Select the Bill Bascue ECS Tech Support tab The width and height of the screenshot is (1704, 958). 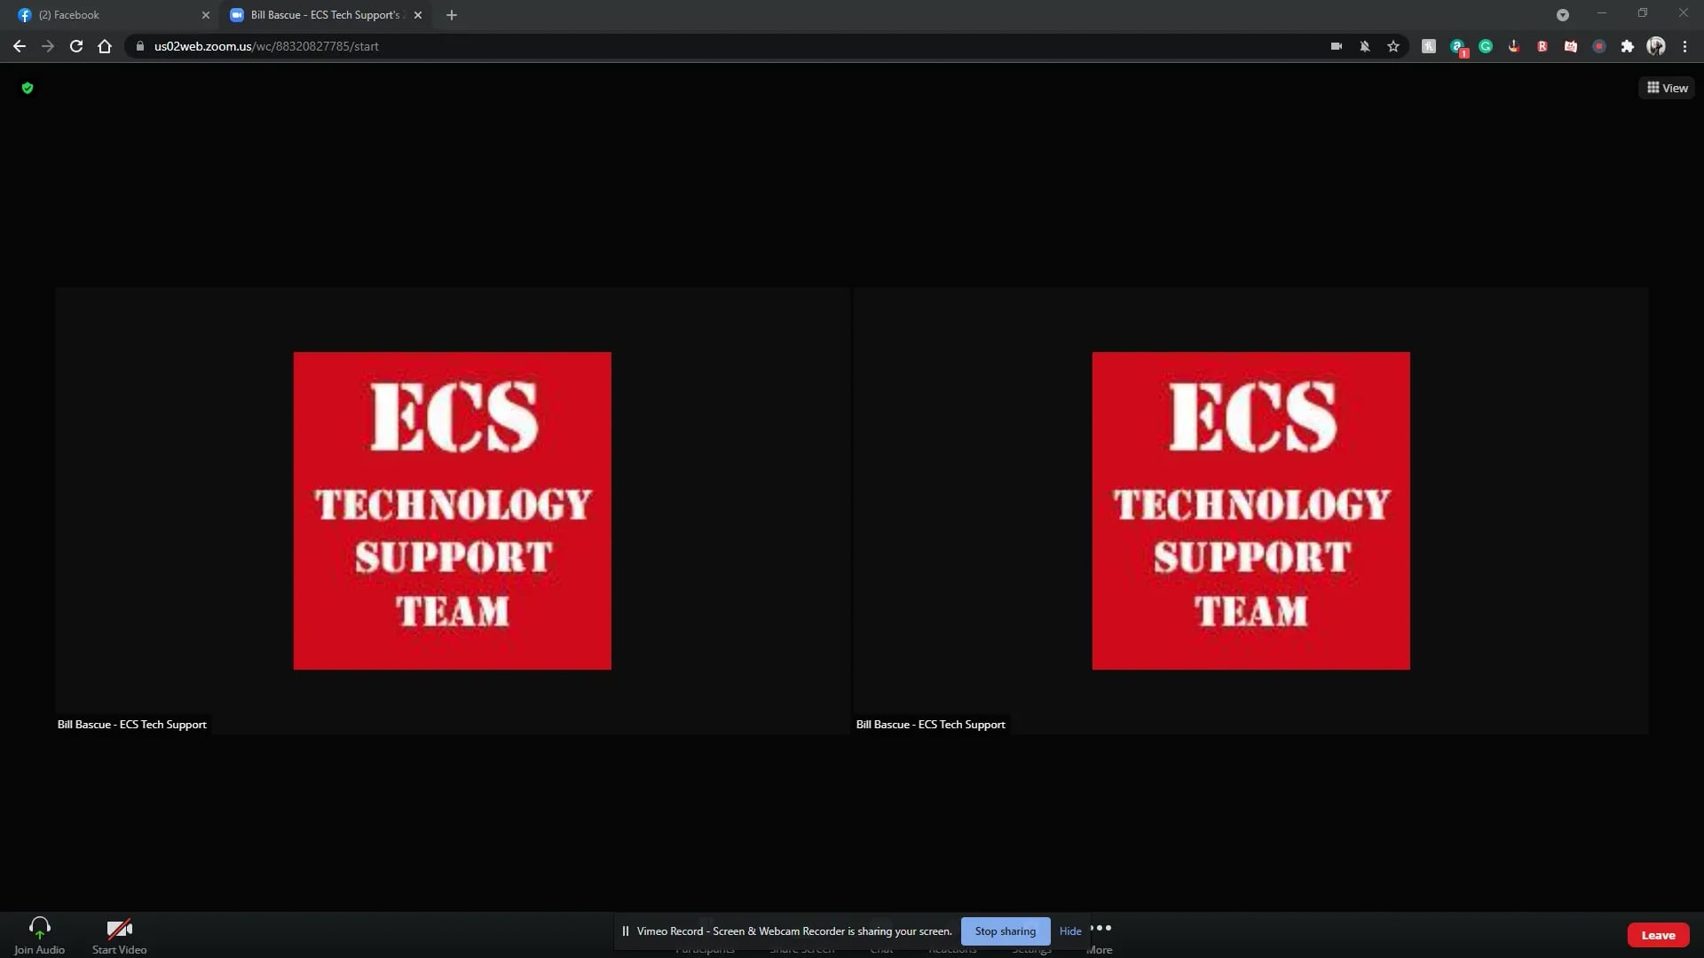319,15
